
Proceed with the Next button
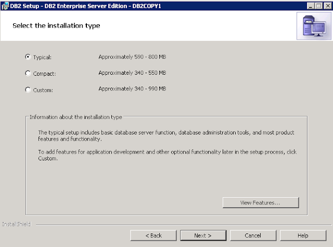203,236
